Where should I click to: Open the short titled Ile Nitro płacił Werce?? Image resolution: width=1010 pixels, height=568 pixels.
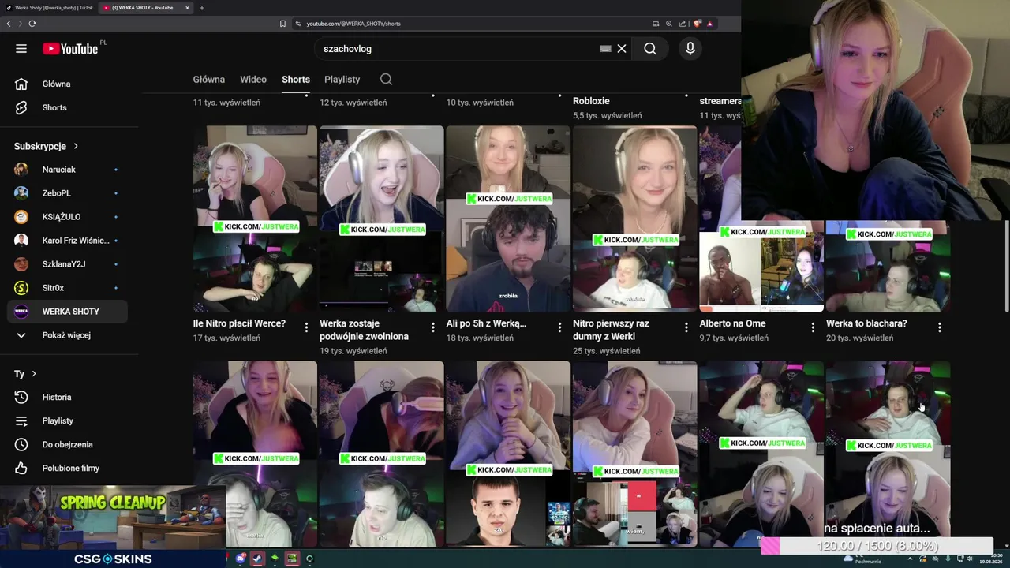[x=239, y=323]
